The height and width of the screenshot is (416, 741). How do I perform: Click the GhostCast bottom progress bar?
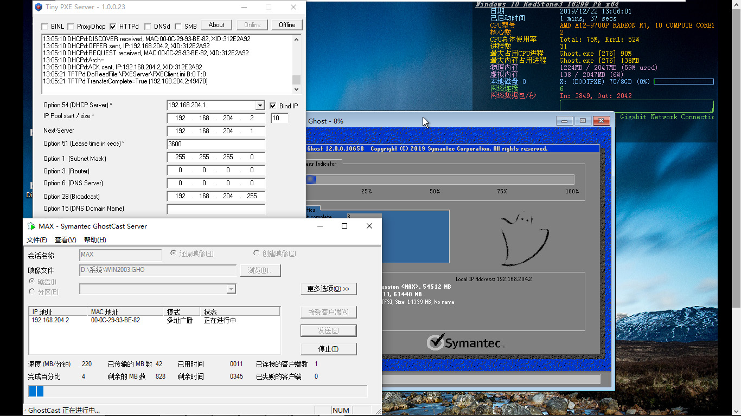[197, 391]
